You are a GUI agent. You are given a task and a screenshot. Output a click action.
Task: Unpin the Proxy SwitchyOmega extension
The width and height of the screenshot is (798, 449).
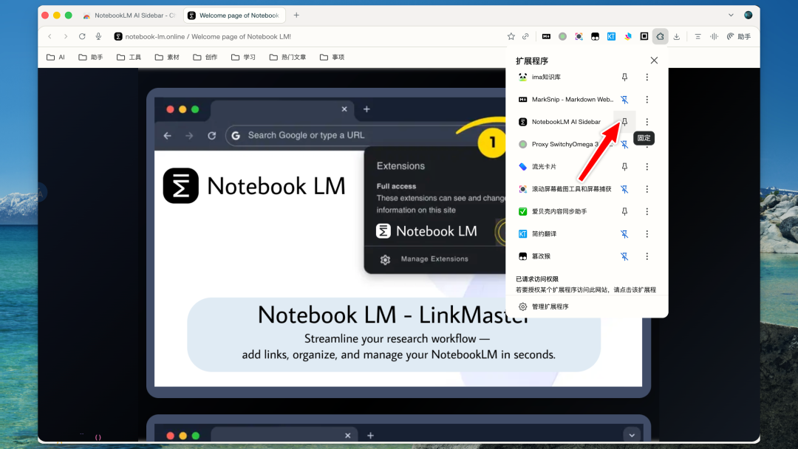click(624, 145)
